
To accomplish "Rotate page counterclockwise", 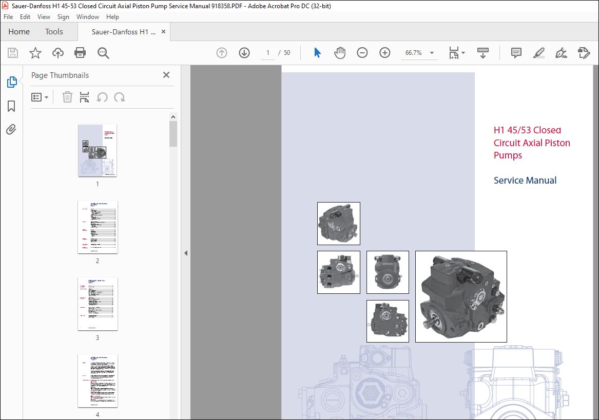I will click(x=102, y=97).
